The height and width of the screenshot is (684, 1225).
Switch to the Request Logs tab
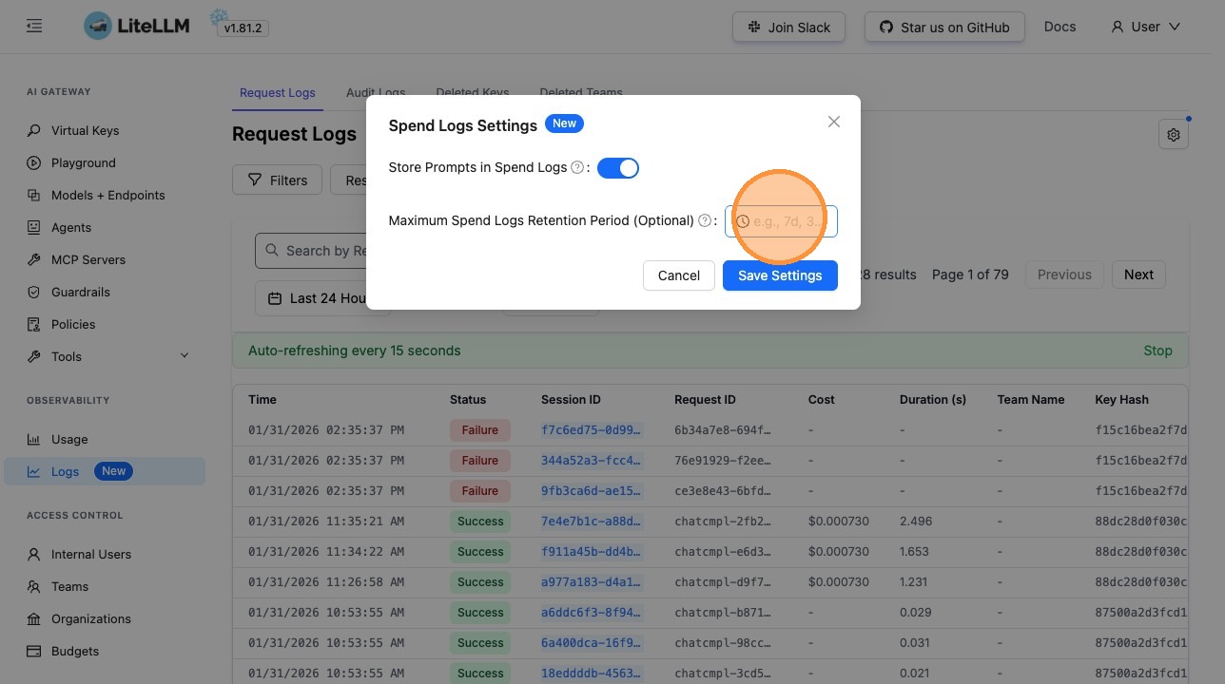point(277,93)
